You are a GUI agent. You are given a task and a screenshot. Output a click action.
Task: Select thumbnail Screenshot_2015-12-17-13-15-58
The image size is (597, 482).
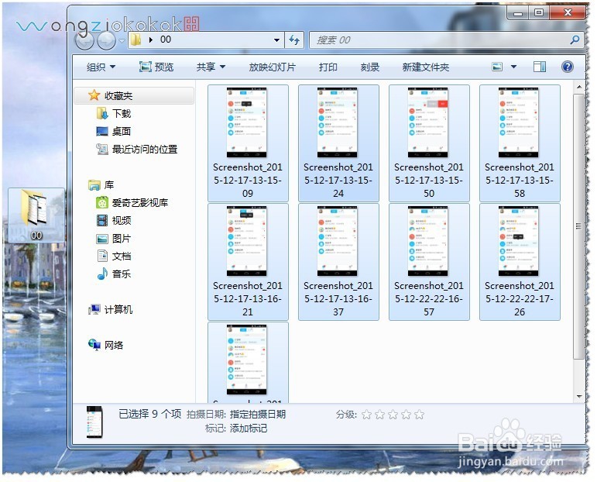[x=520, y=143]
